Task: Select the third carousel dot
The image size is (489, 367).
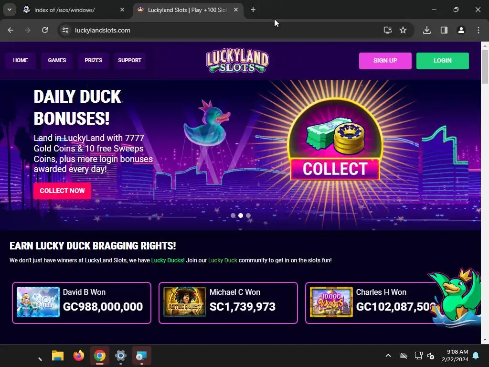Action: [x=248, y=216]
